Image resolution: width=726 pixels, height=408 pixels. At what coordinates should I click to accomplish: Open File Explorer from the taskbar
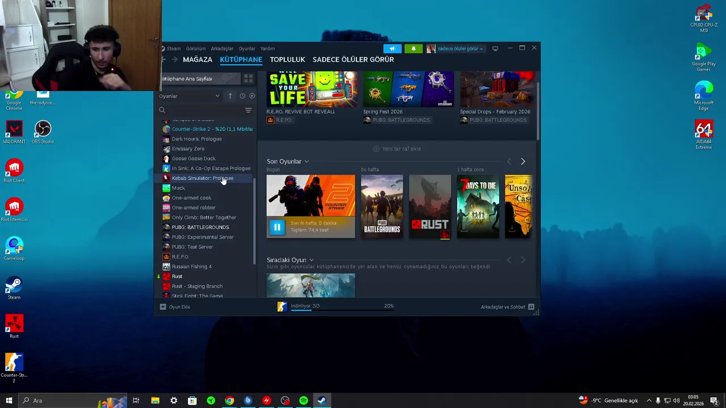pos(155,401)
